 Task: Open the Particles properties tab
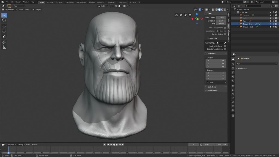point(233,94)
